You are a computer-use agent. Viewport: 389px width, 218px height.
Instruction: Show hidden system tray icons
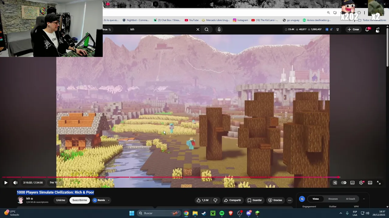click(340, 213)
